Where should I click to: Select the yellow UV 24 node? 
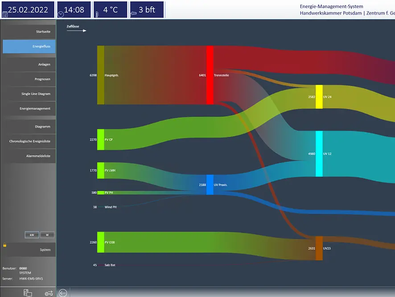tap(319, 97)
